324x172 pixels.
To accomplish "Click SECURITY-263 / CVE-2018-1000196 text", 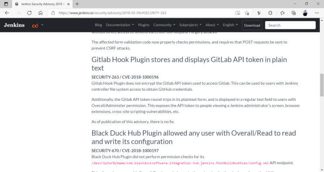I will tap(125, 77).
